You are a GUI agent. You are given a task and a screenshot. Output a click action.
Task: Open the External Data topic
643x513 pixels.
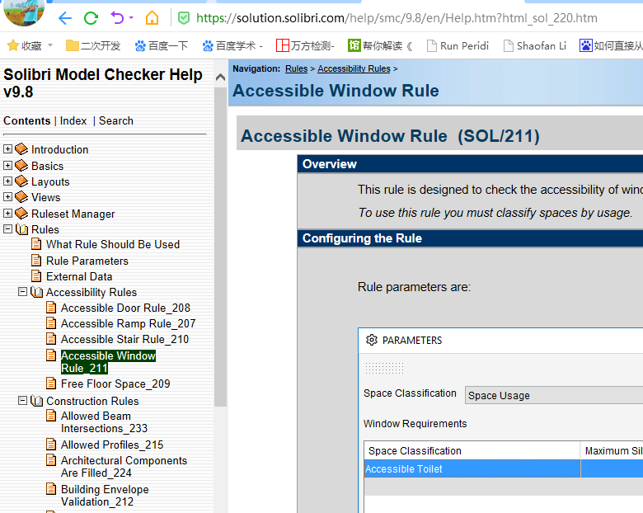point(79,276)
